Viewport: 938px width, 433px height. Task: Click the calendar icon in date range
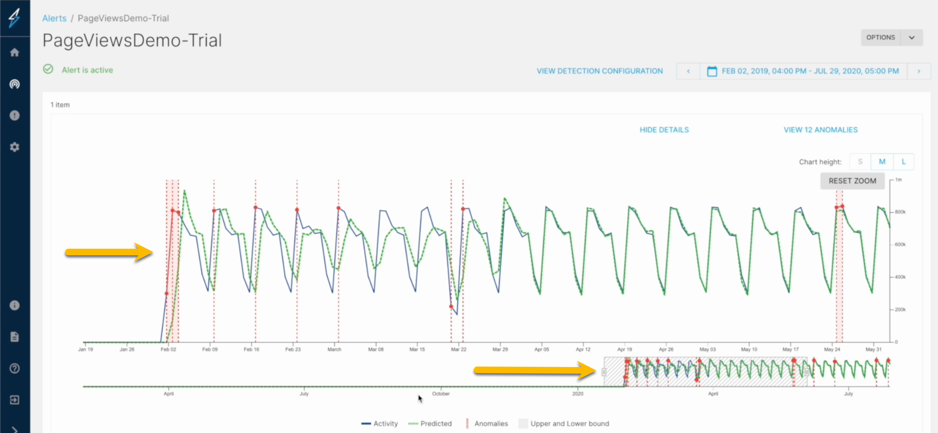712,71
